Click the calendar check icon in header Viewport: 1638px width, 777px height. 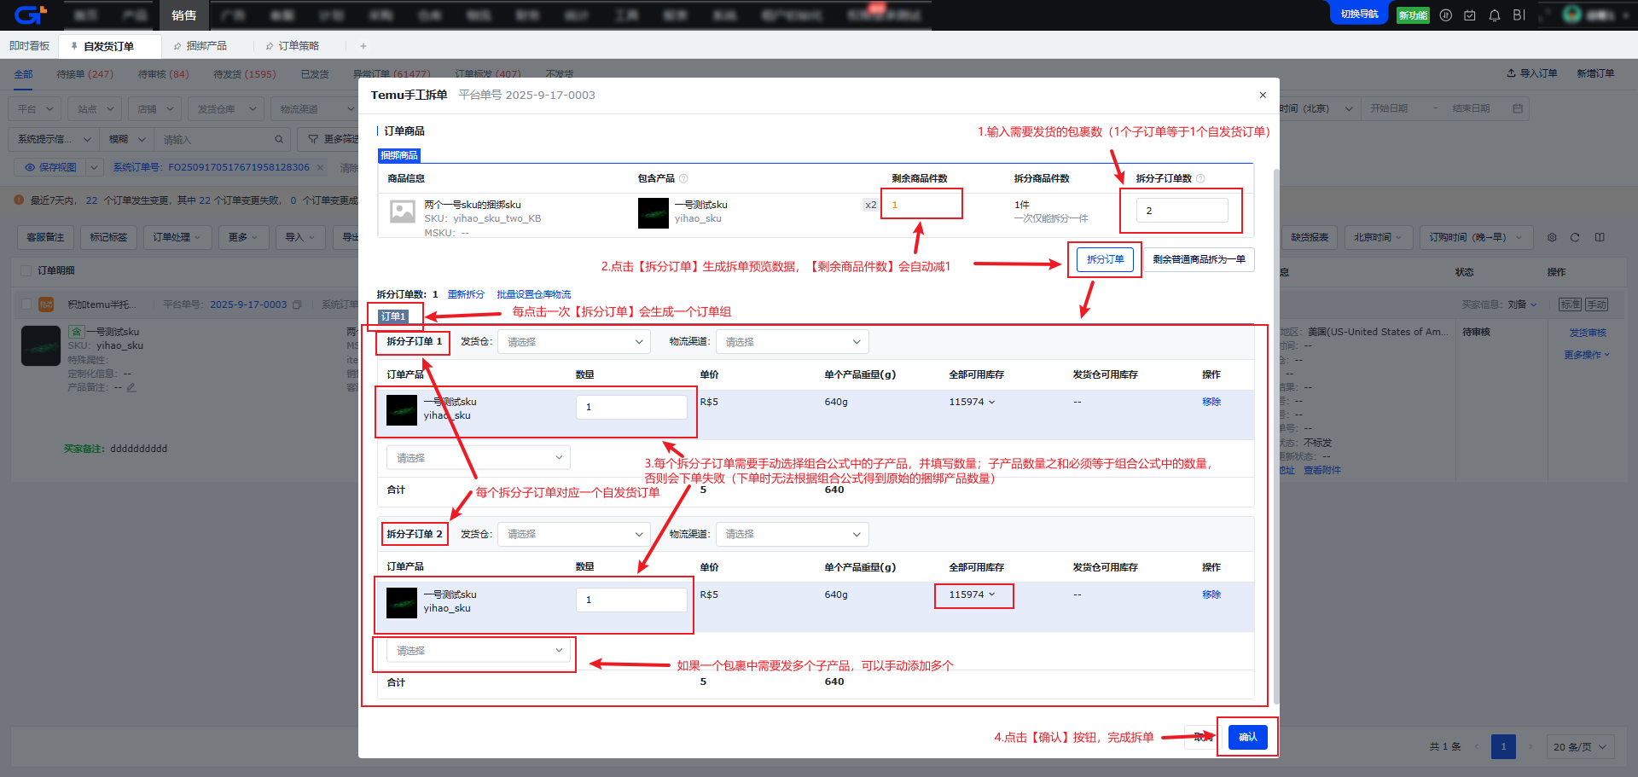1469,15
